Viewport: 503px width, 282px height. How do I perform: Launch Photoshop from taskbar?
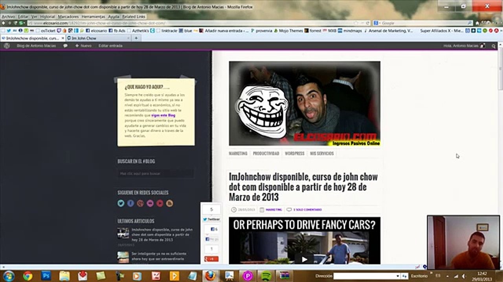point(46,276)
